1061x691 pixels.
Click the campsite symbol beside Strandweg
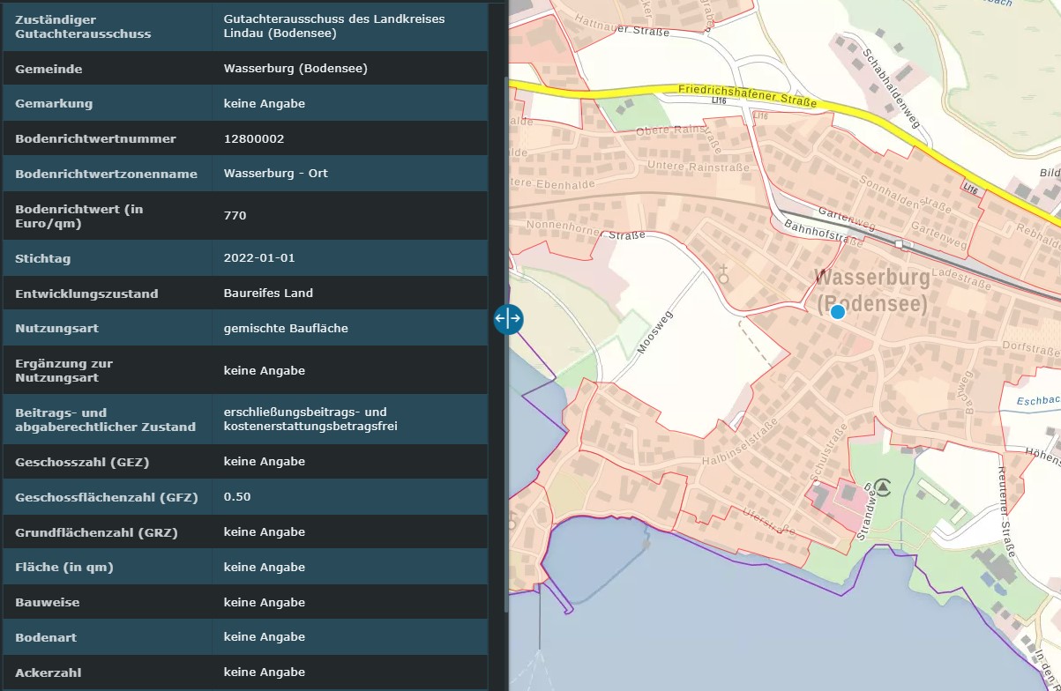point(883,486)
